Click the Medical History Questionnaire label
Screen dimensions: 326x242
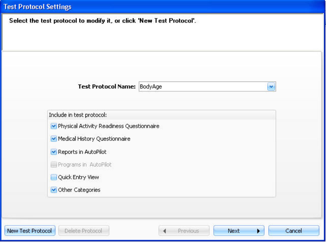tap(94, 139)
